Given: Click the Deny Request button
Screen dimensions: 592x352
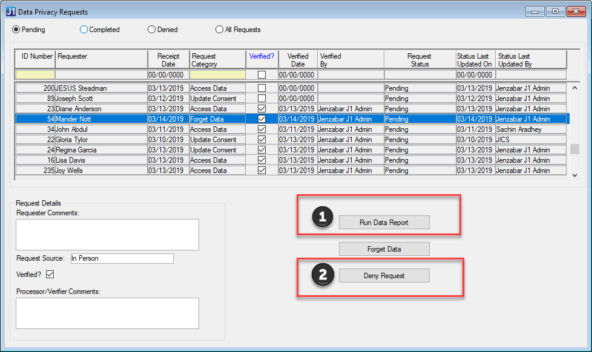Looking at the screenshot, I should (384, 276).
